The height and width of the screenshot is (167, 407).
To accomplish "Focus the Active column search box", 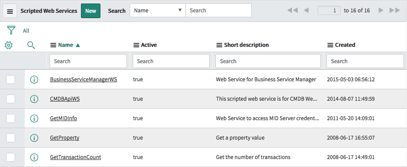I will [x=171, y=61].
